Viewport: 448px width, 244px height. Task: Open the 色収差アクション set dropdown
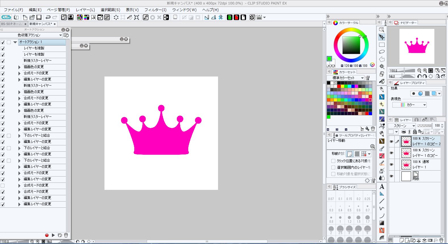60,35
